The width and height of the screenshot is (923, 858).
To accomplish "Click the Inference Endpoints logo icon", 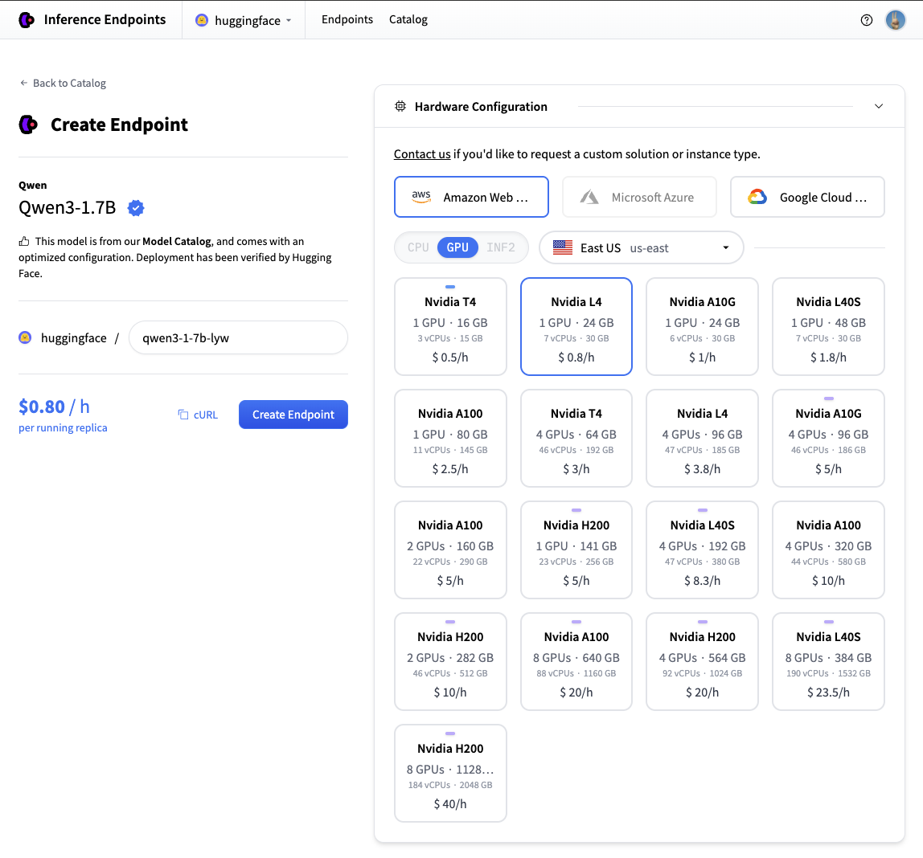I will 27,20.
